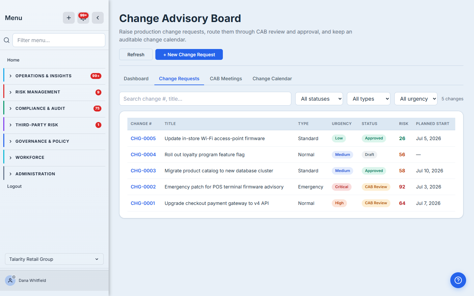The height and width of the screenshot is (296, 474).
Task: Open change CHG-0001 link
Action: tap(143, 203)
